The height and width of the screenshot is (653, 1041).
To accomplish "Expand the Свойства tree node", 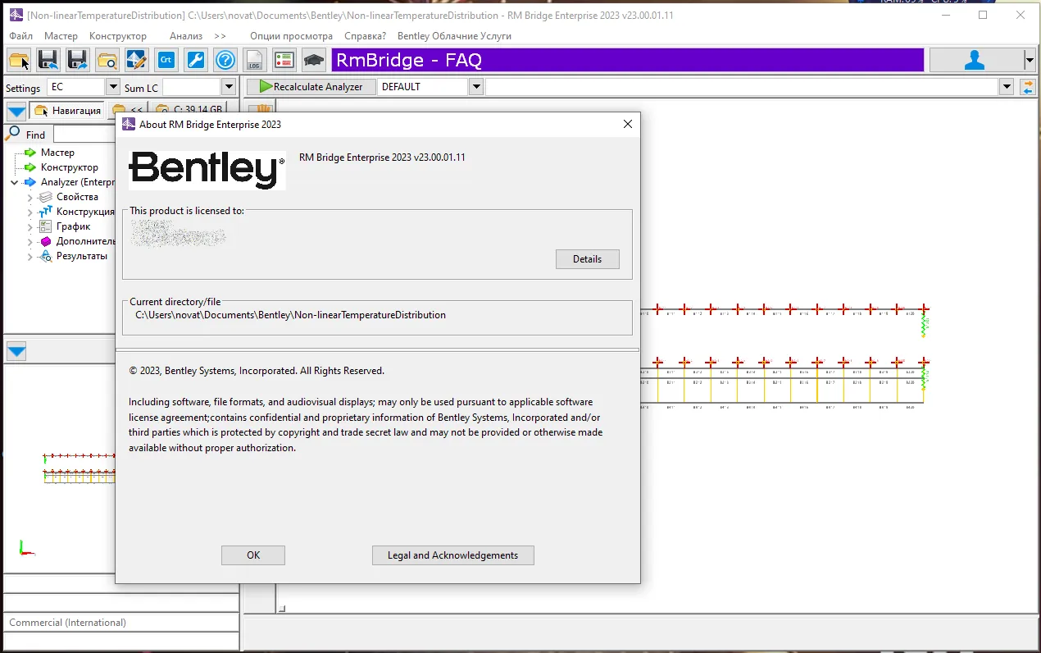I will 30,198.
